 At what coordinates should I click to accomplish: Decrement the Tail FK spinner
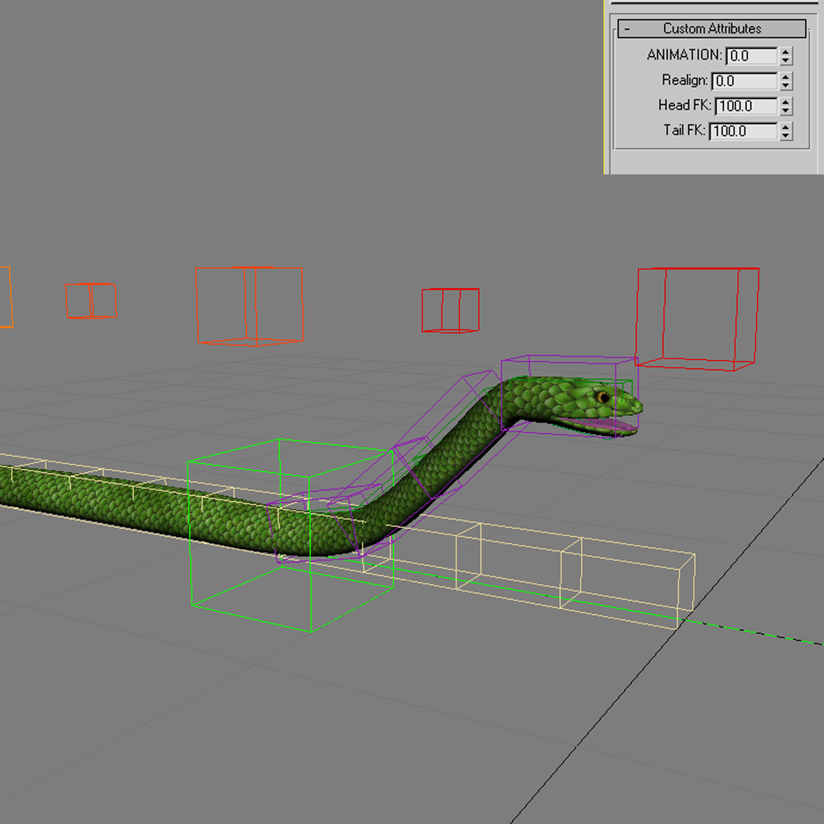click(x=786, y=135)
